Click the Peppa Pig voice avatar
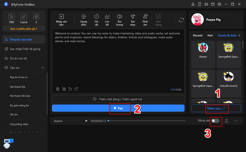Screen dimensions: 246x152 (197, 20)
